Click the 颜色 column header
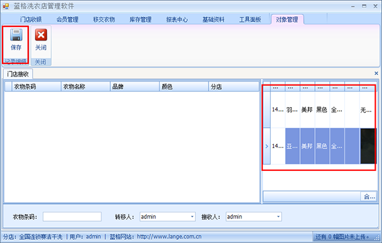 (x=184, y=86)
